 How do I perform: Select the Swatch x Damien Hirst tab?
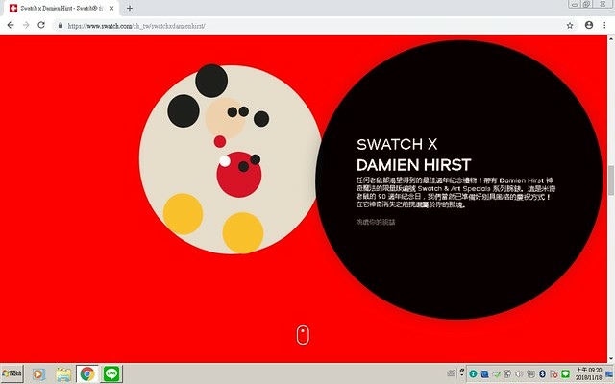pos(61,9)
